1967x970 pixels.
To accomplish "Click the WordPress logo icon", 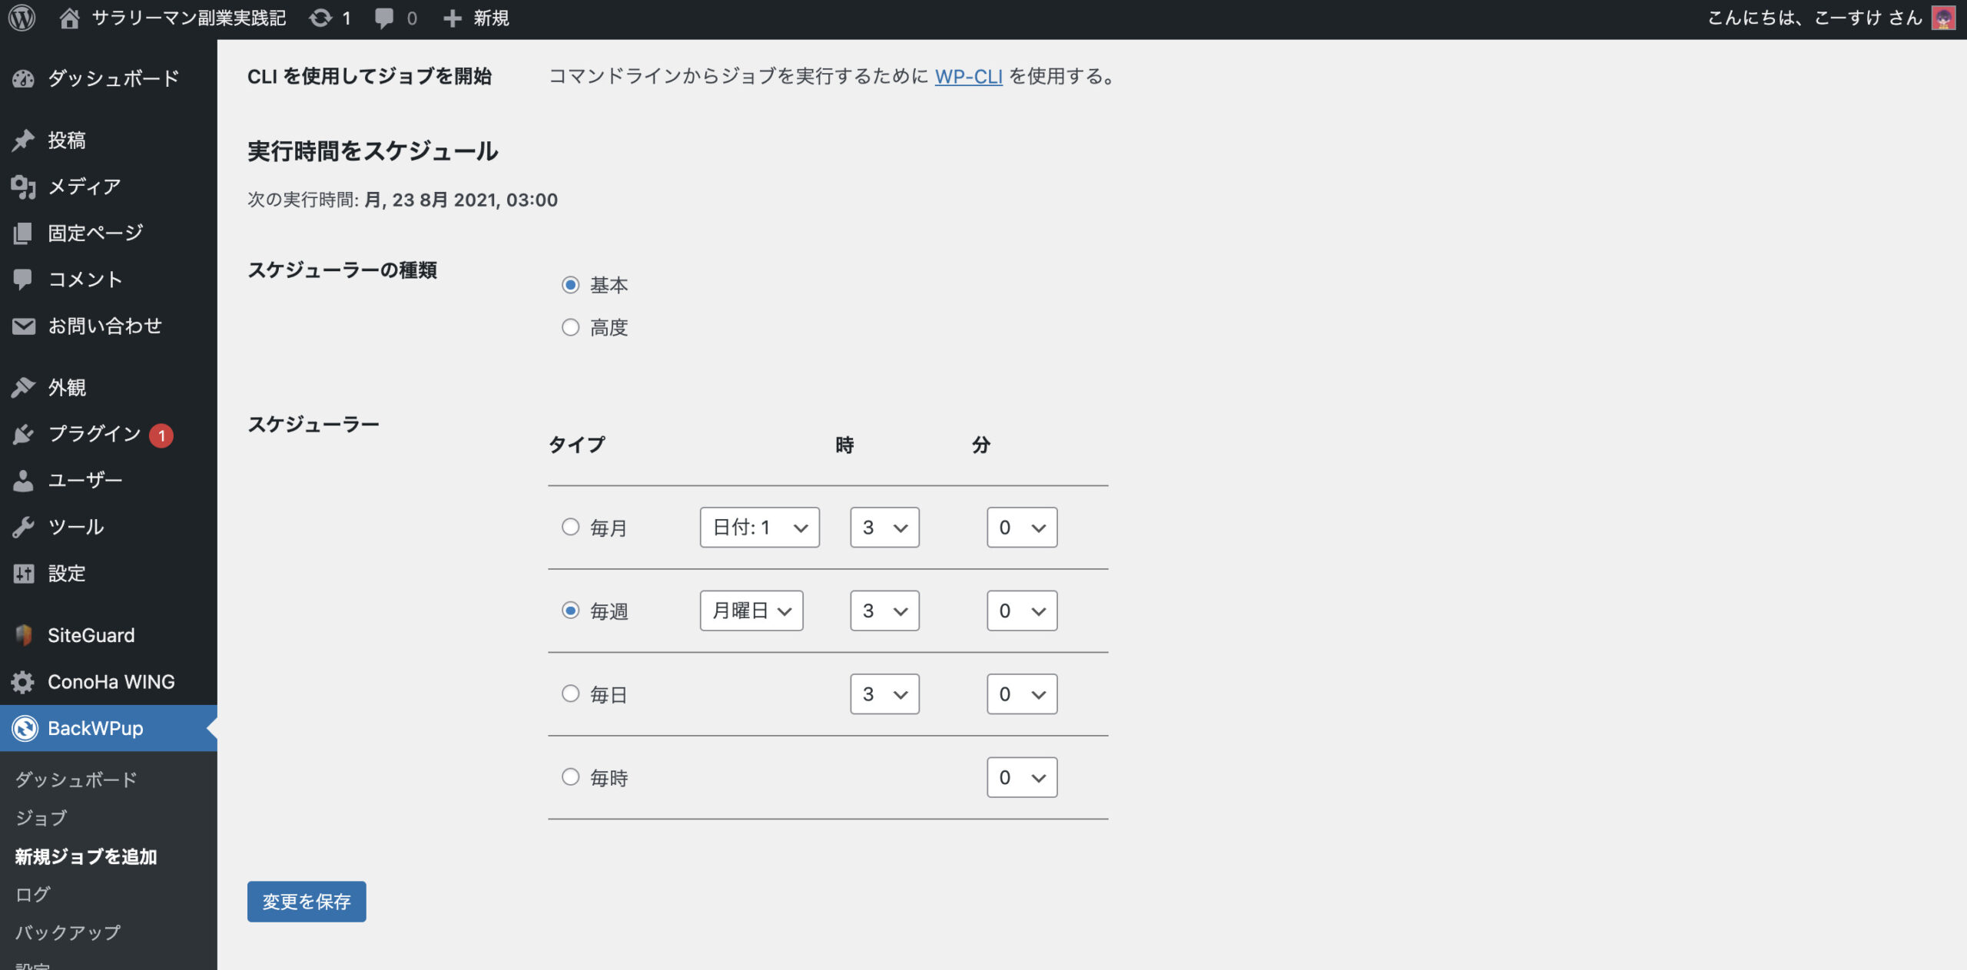I will pos(22,18).
